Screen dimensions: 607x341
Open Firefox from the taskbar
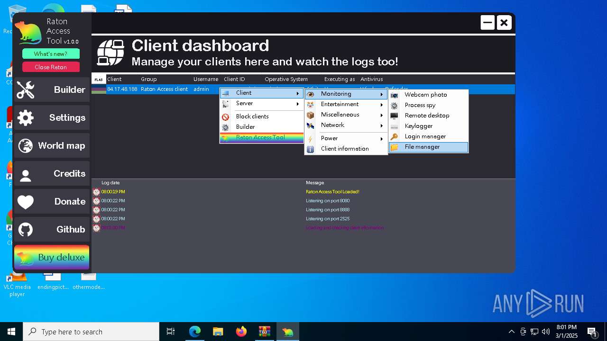(x=241, y=332)
